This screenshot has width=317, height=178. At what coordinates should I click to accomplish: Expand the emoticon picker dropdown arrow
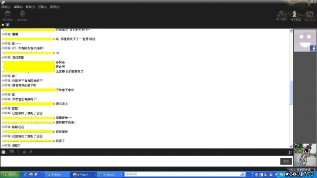pos(6,153)
